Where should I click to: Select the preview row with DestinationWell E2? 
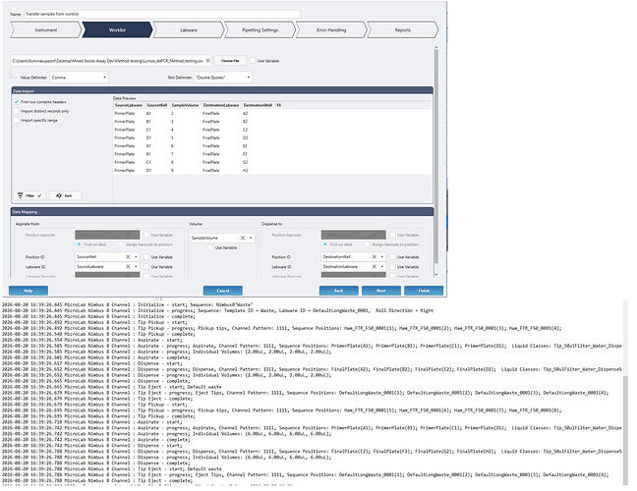tap(271, 146)
